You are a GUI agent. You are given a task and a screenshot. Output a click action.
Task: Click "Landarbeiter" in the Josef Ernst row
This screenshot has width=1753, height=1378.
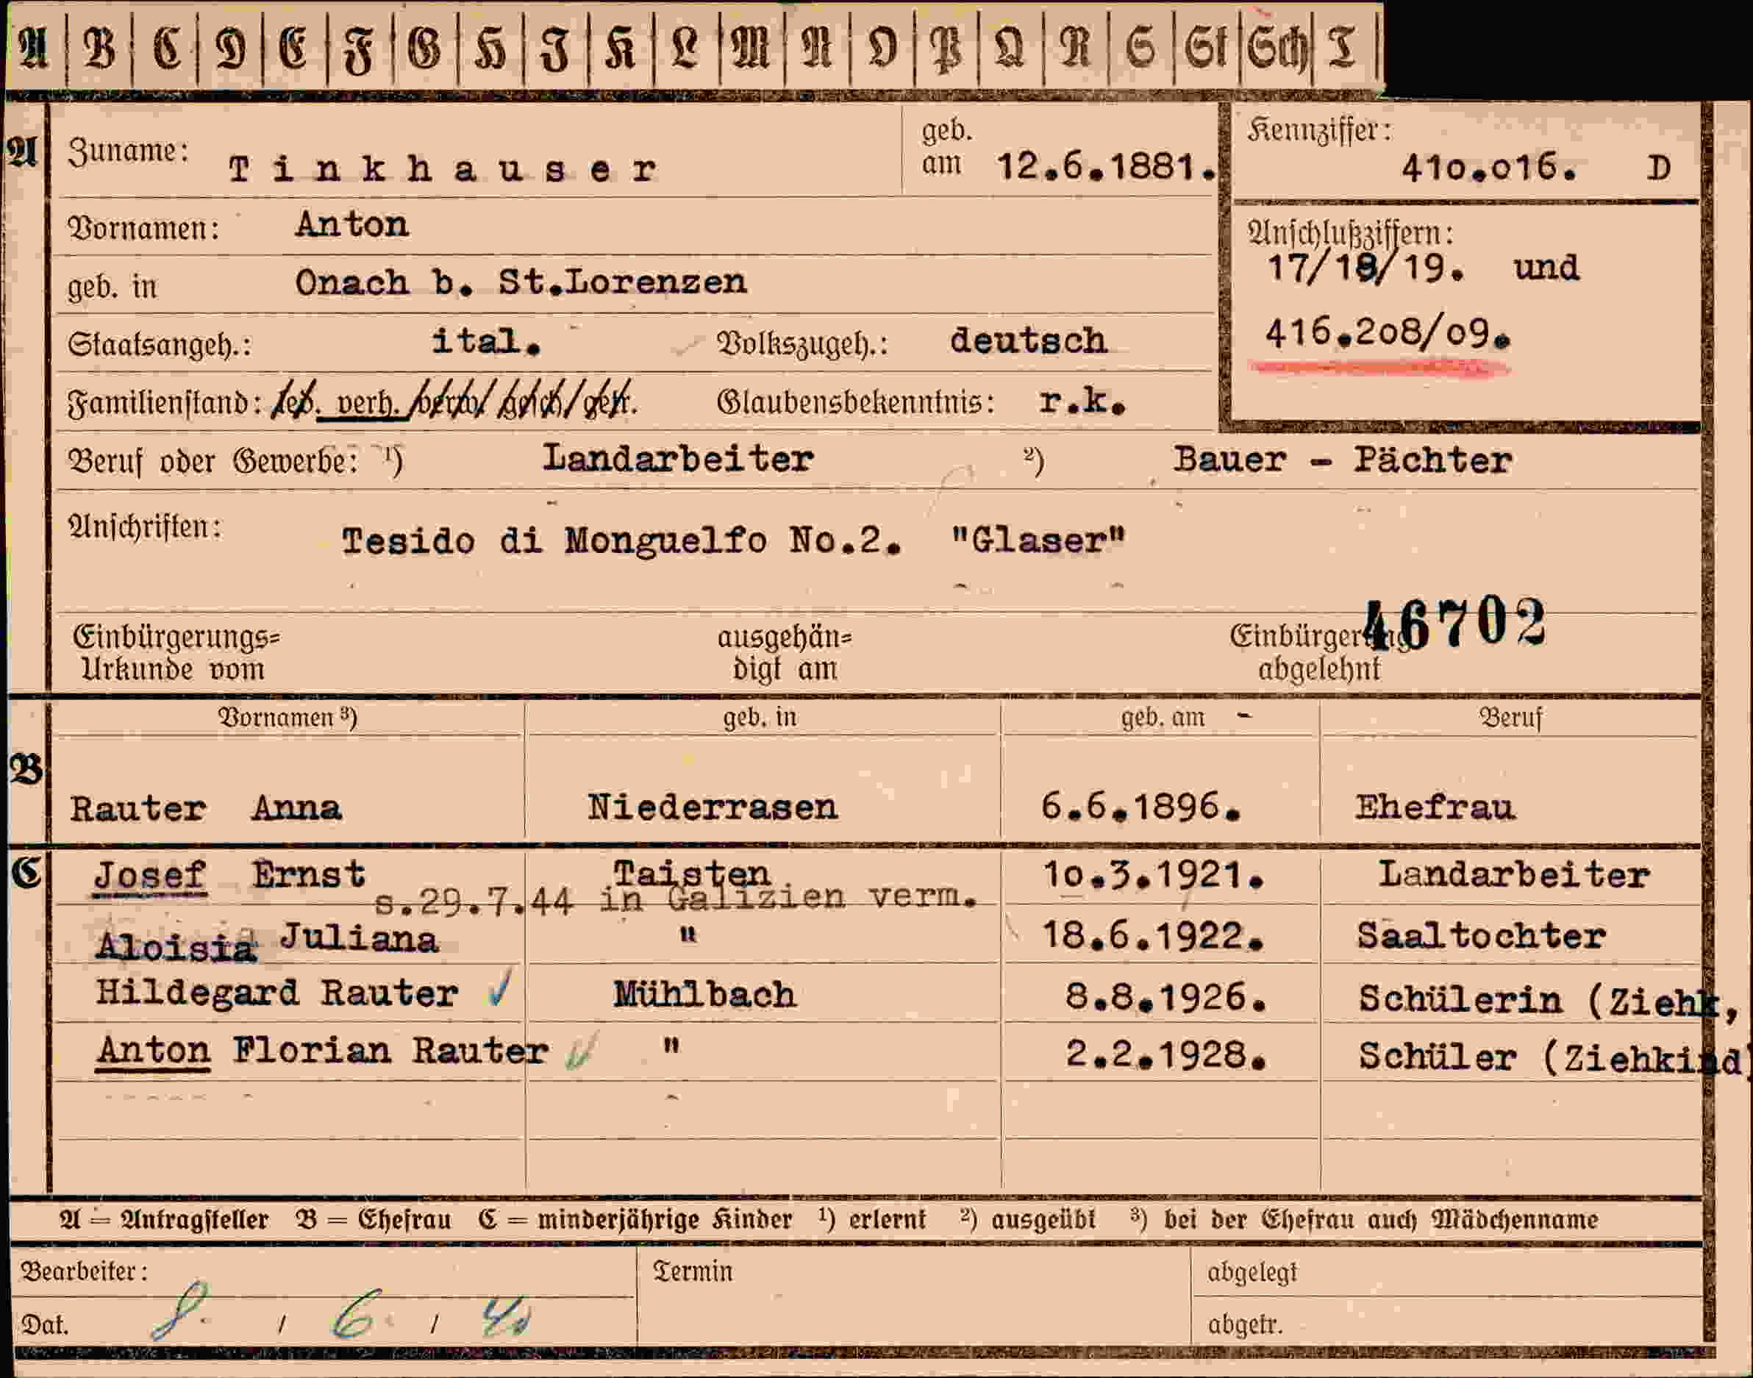(1513, 874)
